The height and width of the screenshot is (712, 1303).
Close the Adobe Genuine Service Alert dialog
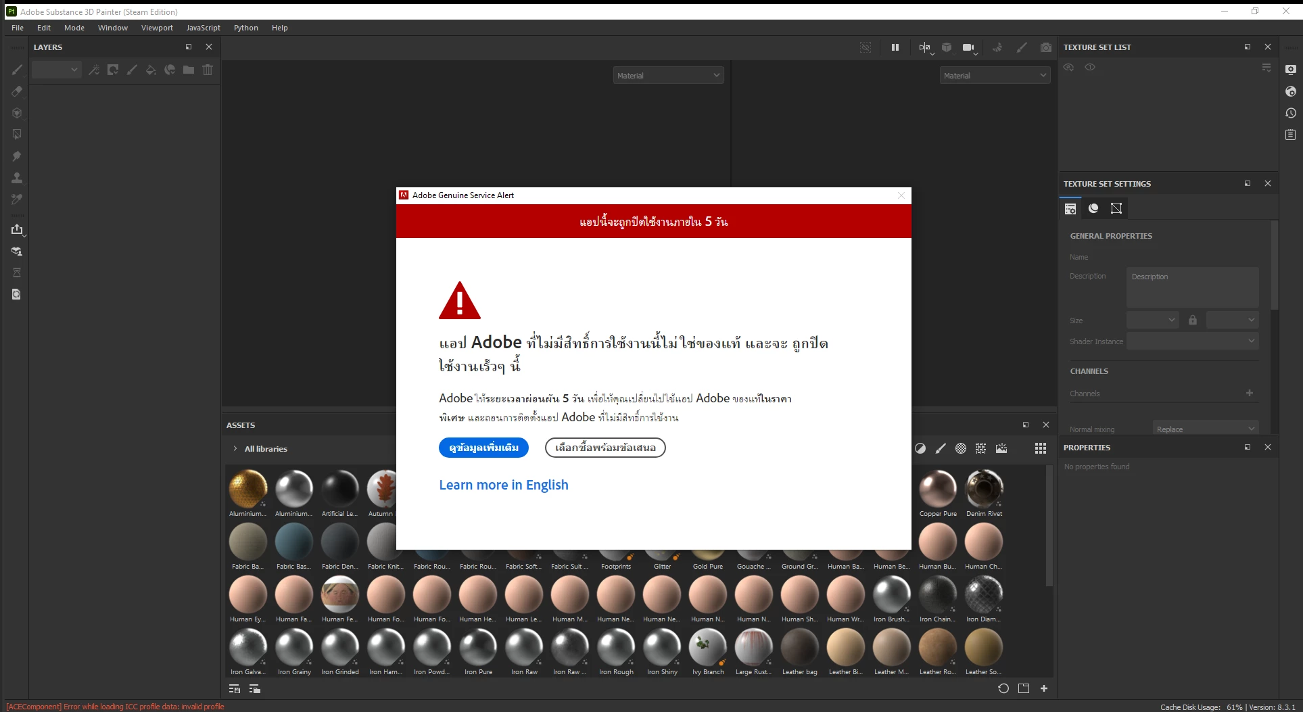point(901,195)
